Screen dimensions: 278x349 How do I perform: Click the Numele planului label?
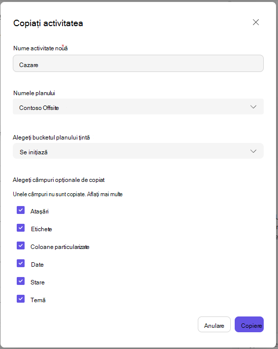pyautogui.click(x=34, y=93)
